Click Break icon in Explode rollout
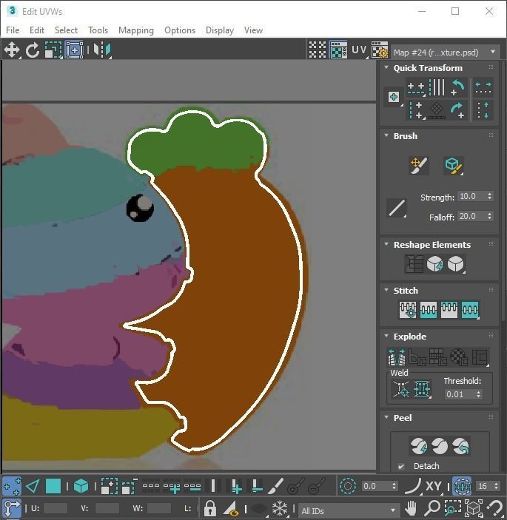The image size is (507, 520). (x=397, y=357)
